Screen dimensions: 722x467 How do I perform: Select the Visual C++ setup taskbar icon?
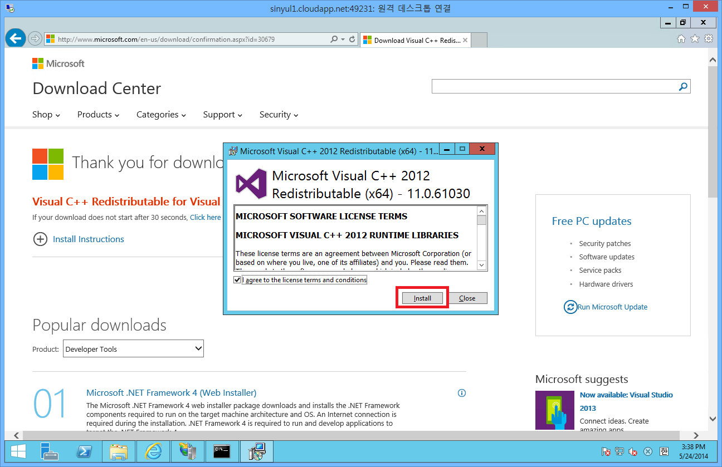tap(256, 451)
